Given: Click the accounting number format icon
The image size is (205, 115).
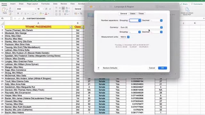Looking at the screenshot, I should click(x=76, y=13).
